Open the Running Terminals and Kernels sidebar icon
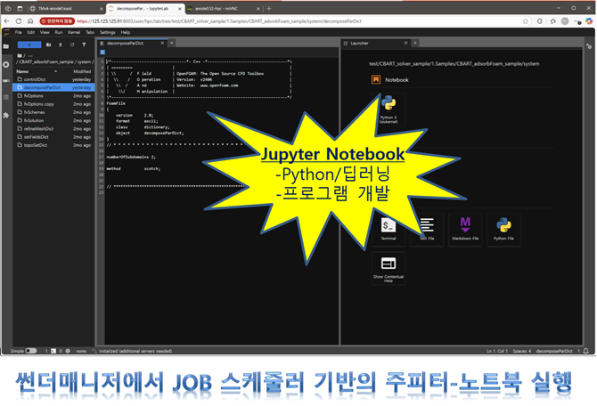Screen dimensions: 597x406 [6, 64]
